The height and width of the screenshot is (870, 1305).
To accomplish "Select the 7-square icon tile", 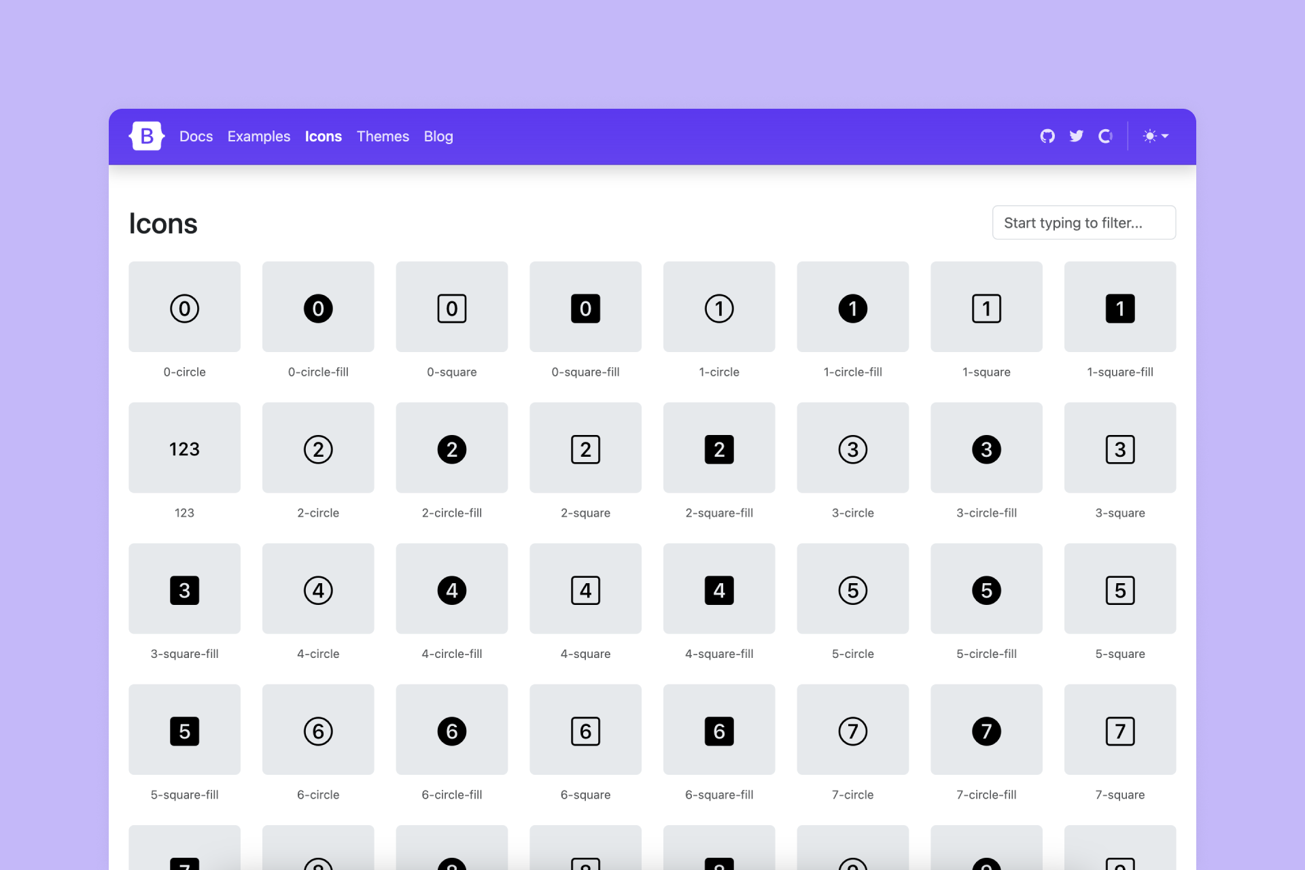I will (1119, 729).
